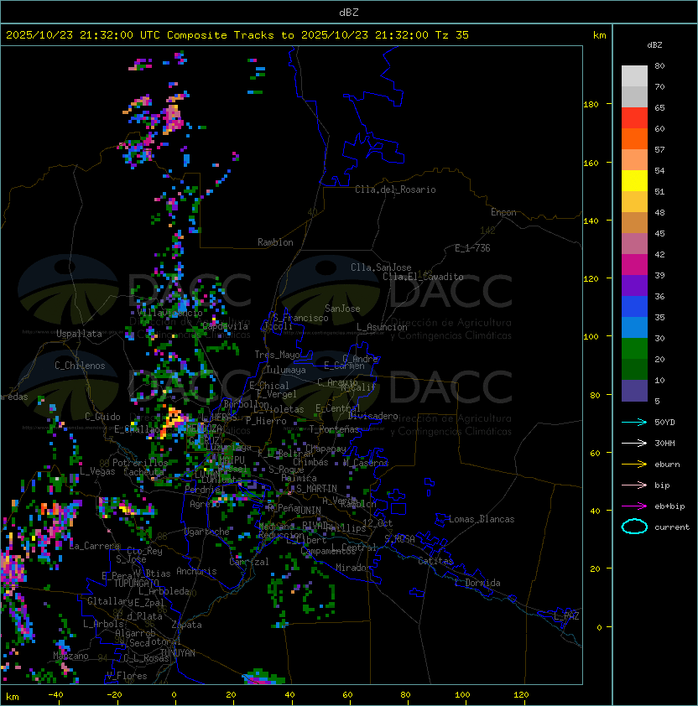Select the purple 36-39 dBZ legend swatch
The height and width of the screenshot is (706, 698).
(634, 286)
